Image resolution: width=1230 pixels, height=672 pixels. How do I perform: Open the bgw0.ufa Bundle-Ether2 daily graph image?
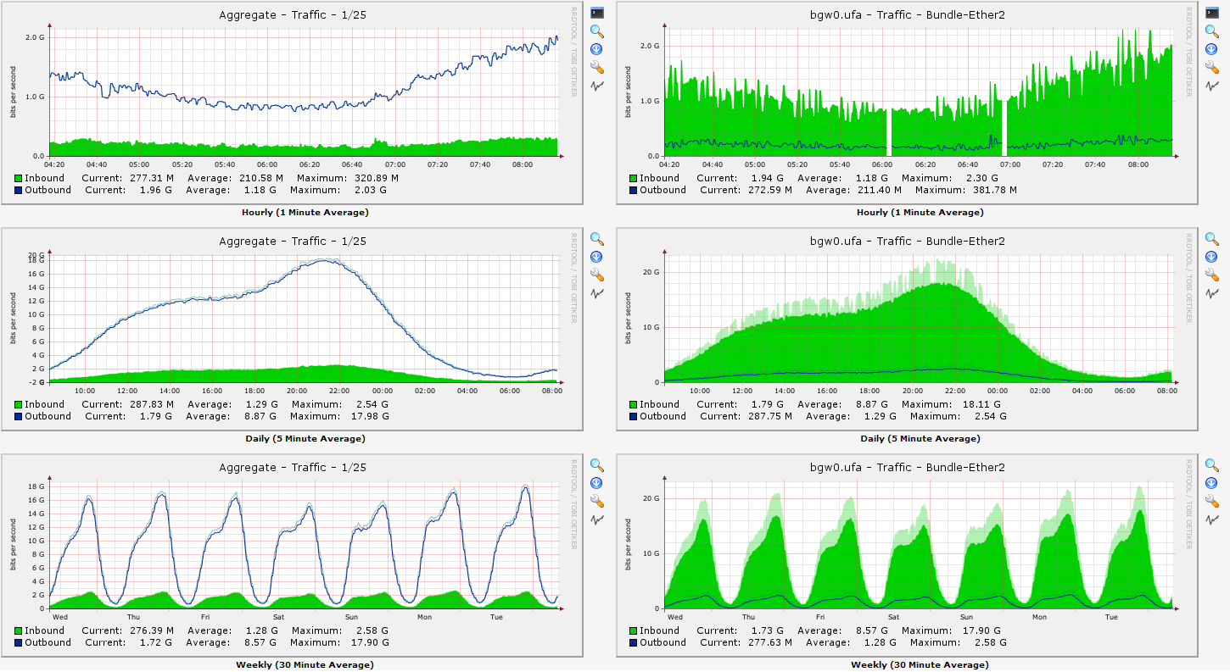[908, 329]
